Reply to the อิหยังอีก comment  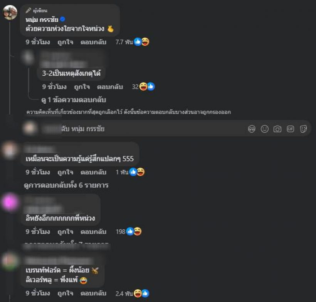pyautogui.click(x=93, y=232)
